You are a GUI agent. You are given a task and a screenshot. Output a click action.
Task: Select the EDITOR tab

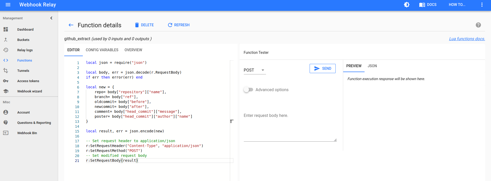(74, 50)
